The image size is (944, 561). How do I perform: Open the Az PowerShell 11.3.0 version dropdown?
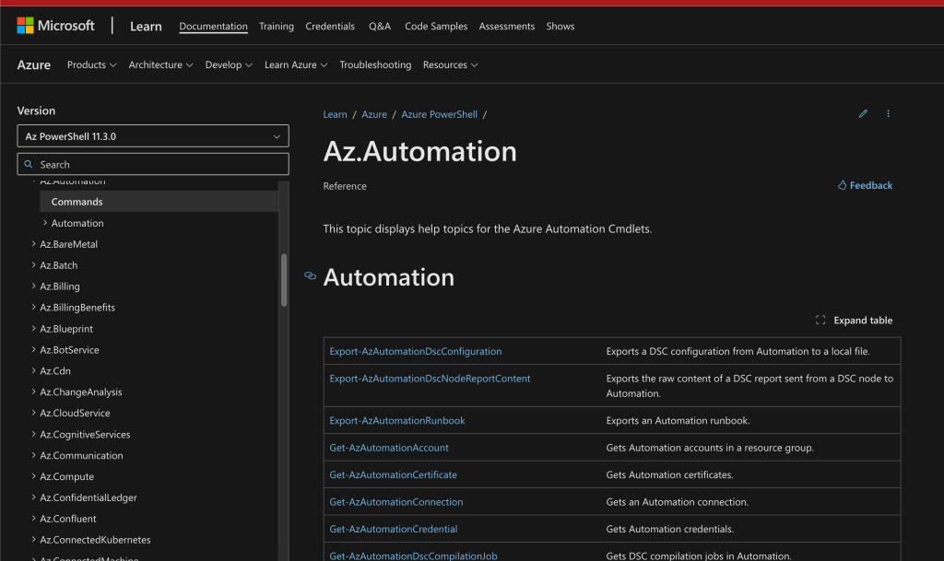click(x=153, y=136)
